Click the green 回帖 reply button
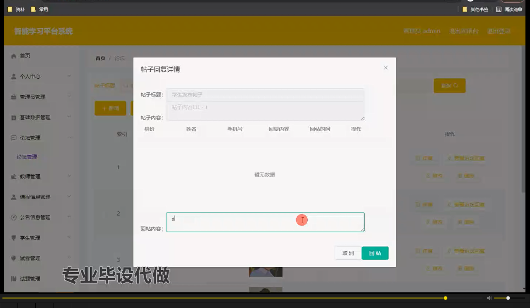The height and width of the screenshot is (308, 530). [375, 253]
